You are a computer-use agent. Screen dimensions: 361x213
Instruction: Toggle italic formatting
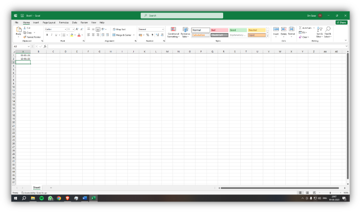[52, 35]
